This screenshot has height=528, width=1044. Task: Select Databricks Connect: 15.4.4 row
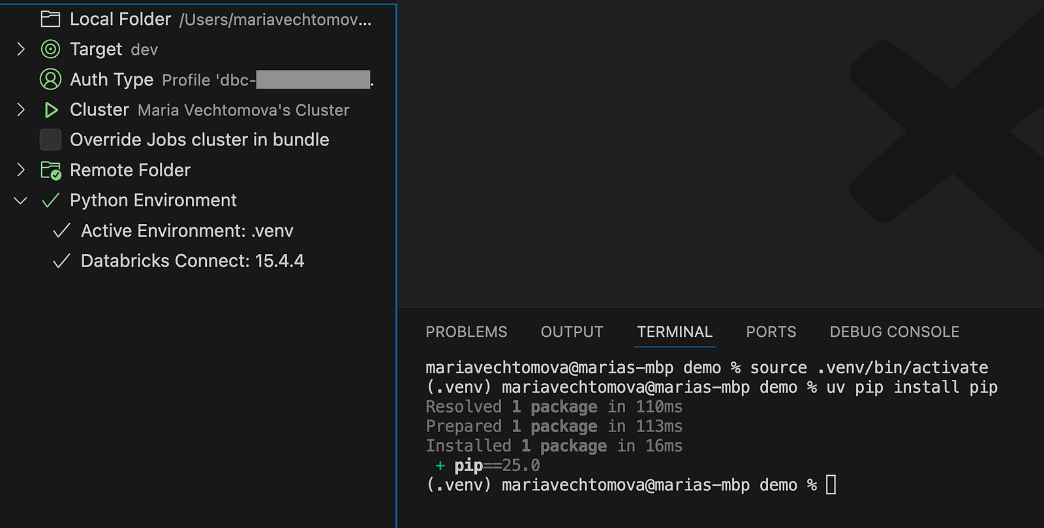pos(192,261)
